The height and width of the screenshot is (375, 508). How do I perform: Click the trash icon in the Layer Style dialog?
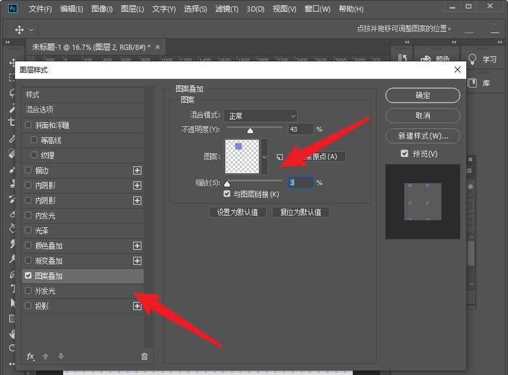(x=144, y=357)
